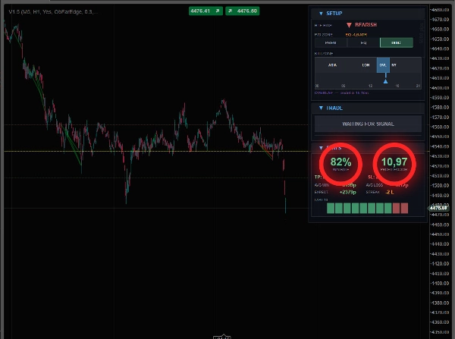455x339 pixels.
Task: Select the EQ zone segment
Action: (x=363, y=42)
